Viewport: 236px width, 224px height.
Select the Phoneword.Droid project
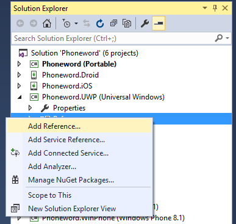coord(70,75)
